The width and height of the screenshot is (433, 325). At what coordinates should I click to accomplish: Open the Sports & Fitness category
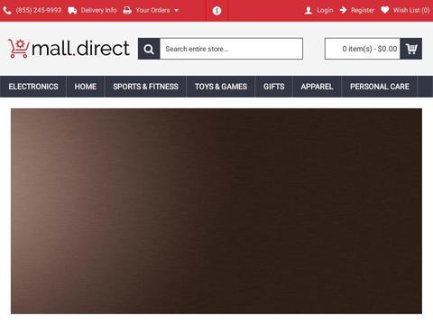point(145,87)
